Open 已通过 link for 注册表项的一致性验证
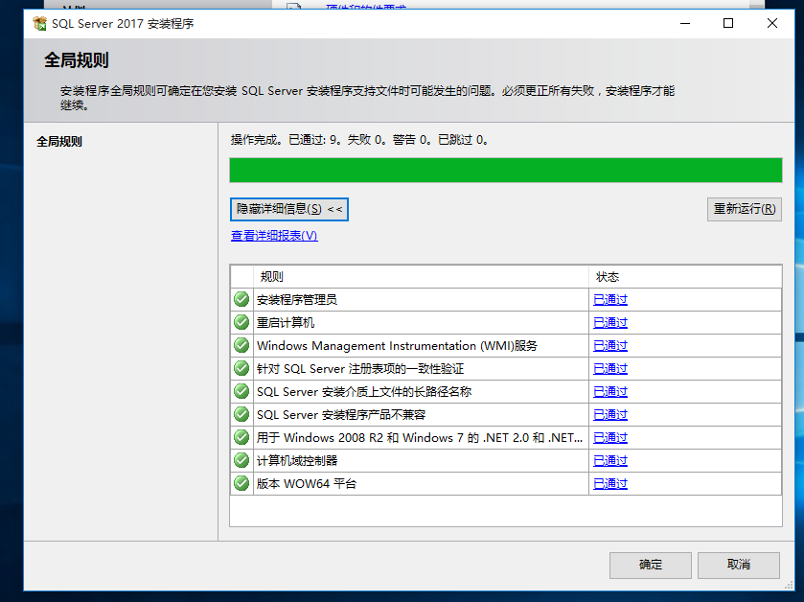This screenshot has height=602, width=804. [x=610, y=369]
